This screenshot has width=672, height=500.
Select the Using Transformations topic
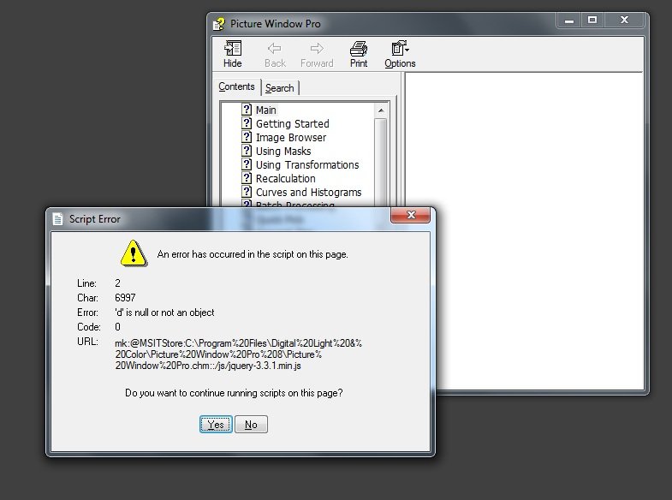tap(307, 165)
